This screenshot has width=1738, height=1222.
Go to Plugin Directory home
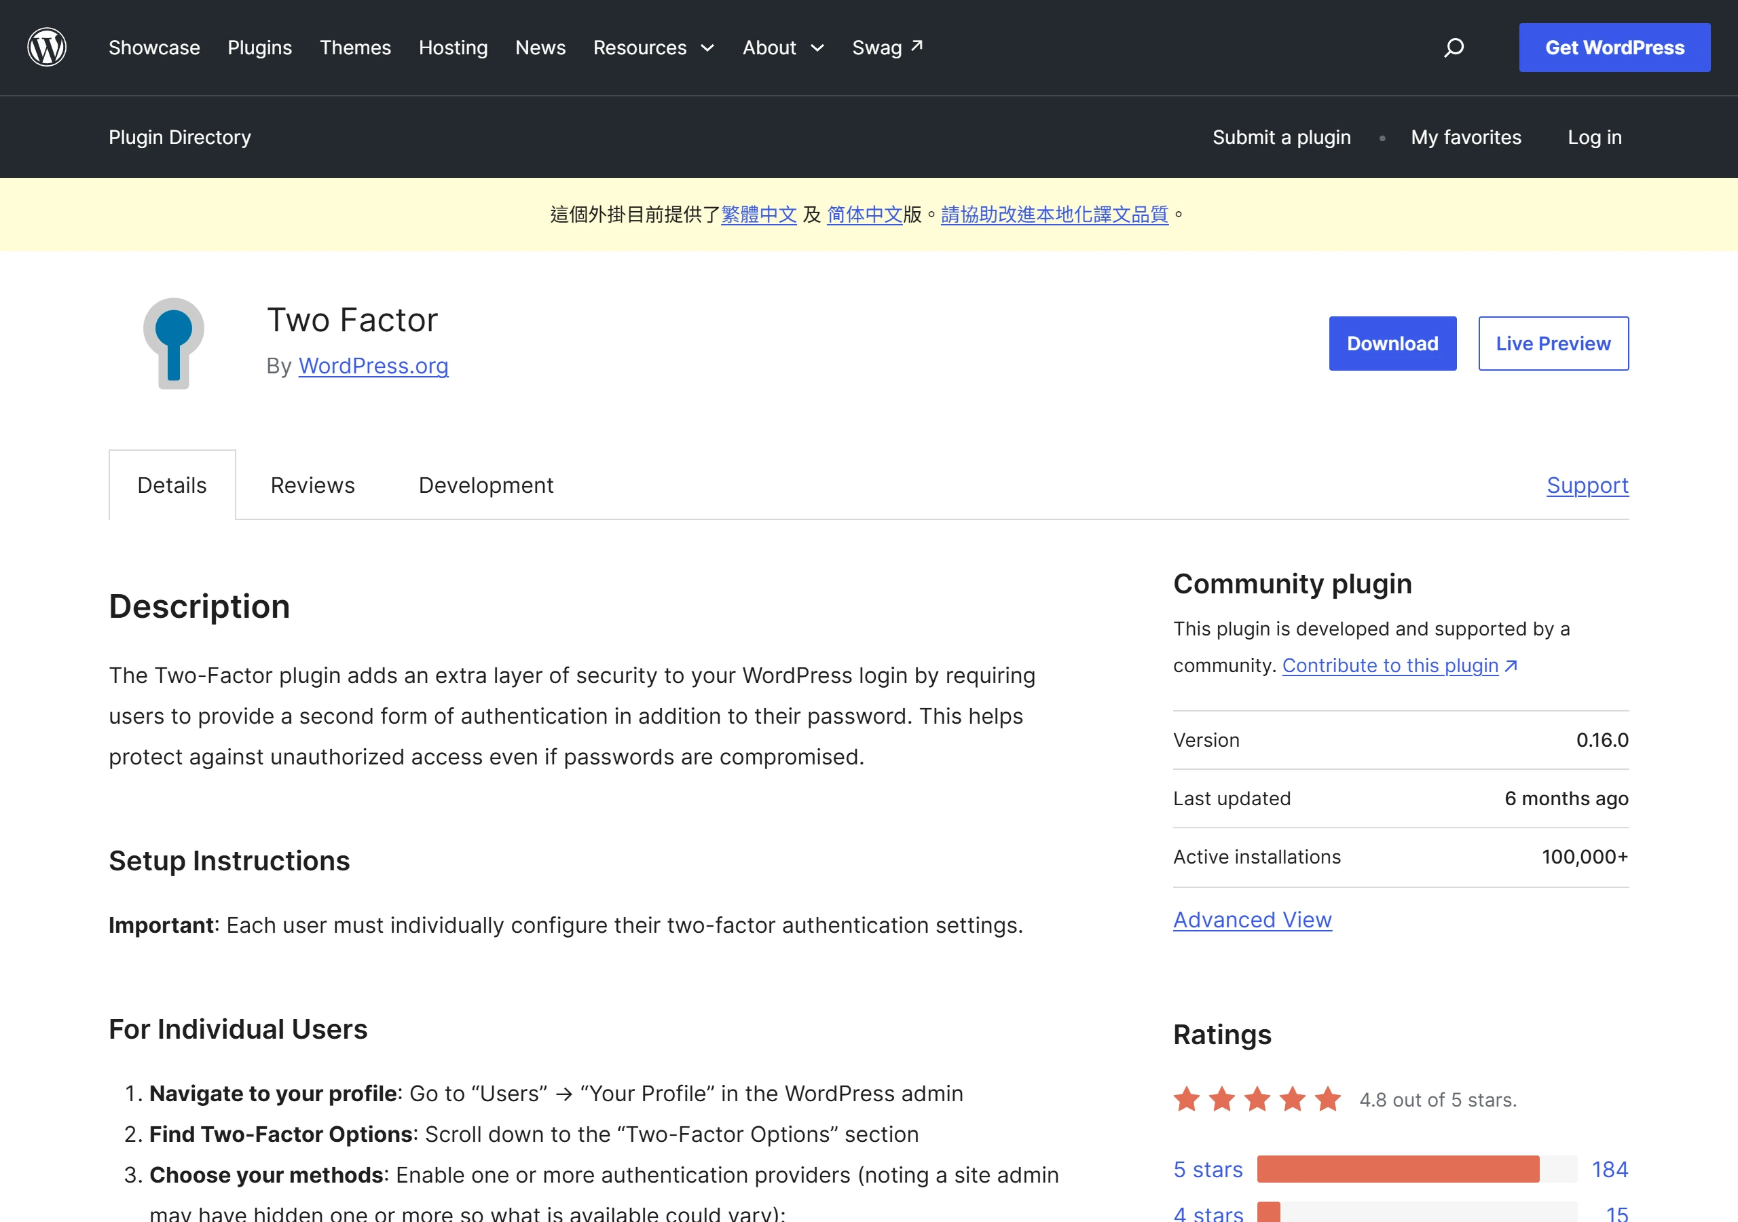click(179, 137)
